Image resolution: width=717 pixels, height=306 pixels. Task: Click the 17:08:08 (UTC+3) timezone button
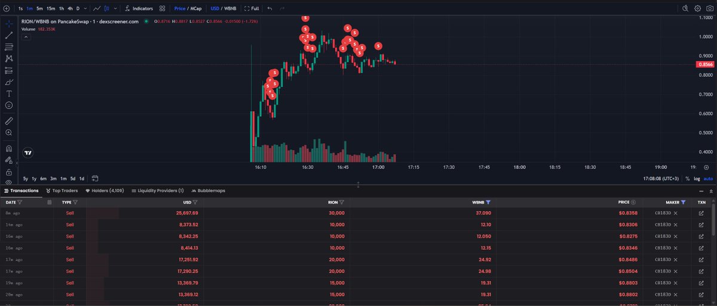661,178
